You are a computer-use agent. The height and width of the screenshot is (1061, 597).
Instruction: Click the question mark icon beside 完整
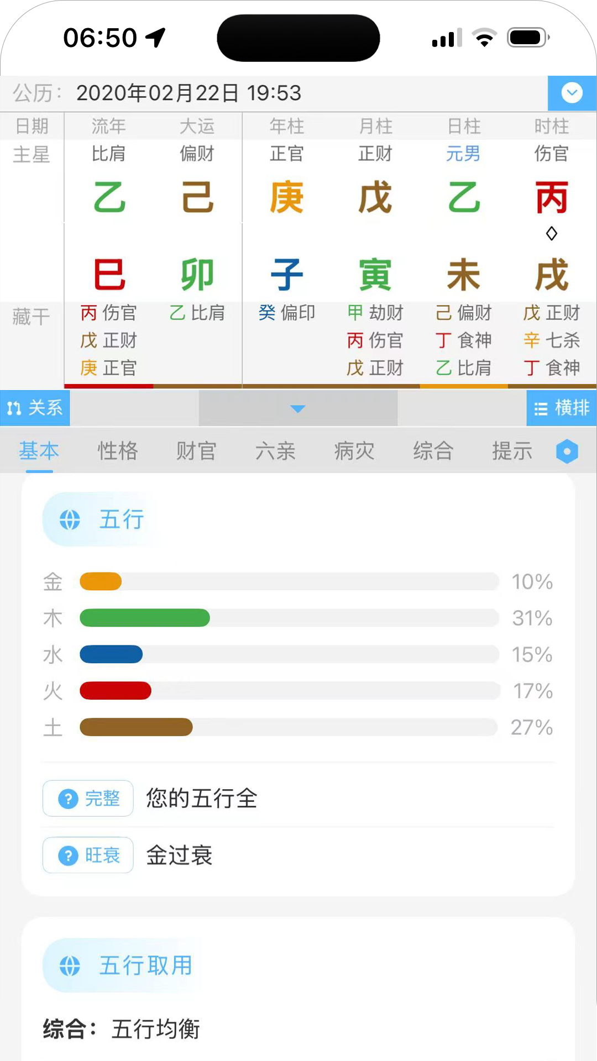[68, 799]
